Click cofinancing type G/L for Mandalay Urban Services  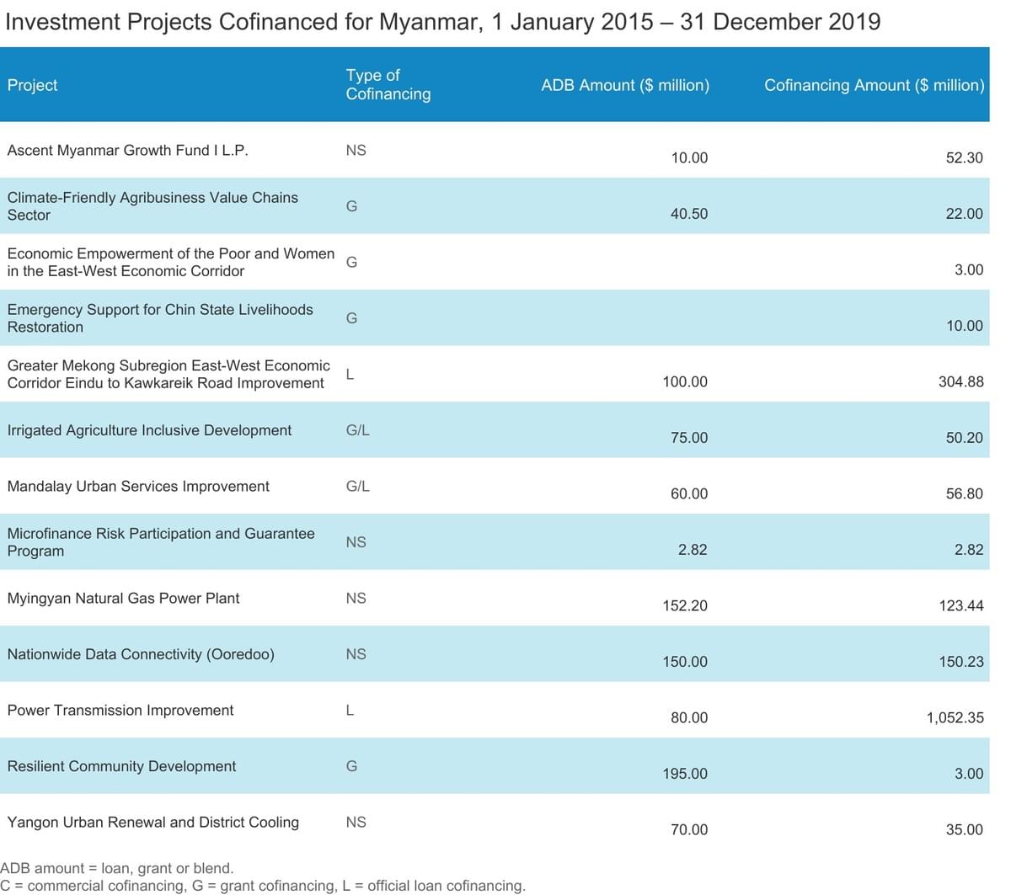pos(357,486)
